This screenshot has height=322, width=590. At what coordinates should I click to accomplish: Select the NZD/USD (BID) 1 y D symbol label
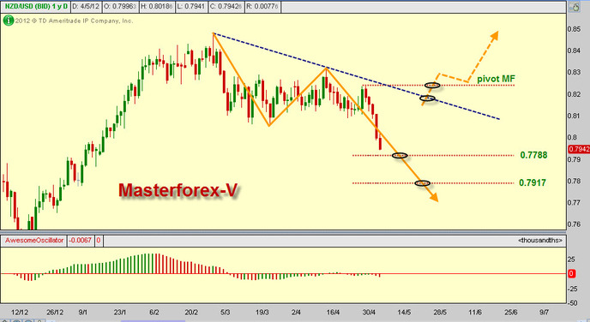pyautogui.click(x=36, y=6)
